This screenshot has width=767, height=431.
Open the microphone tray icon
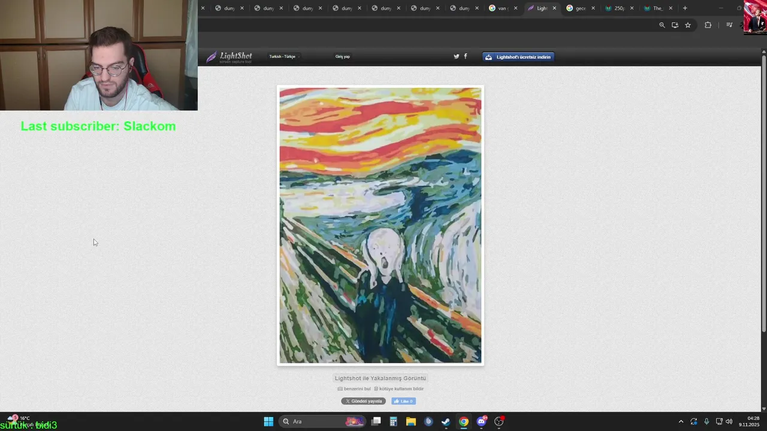706,421
